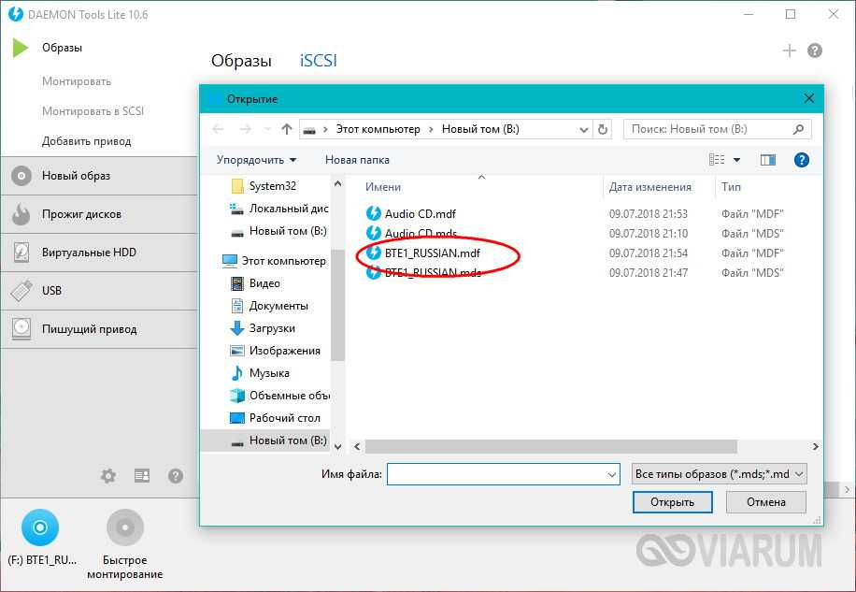This screenshot has height=592, width=856.
Task: Open Рабочий стол in tree
Action: 275,418
